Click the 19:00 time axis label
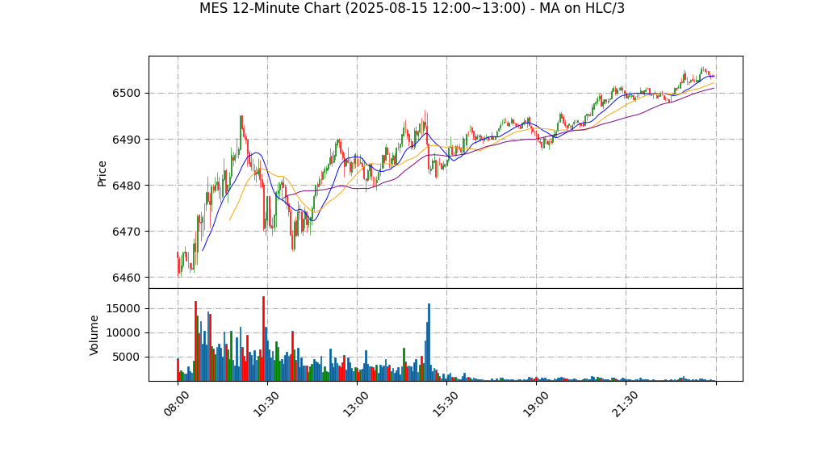 (x=535, y=403)
